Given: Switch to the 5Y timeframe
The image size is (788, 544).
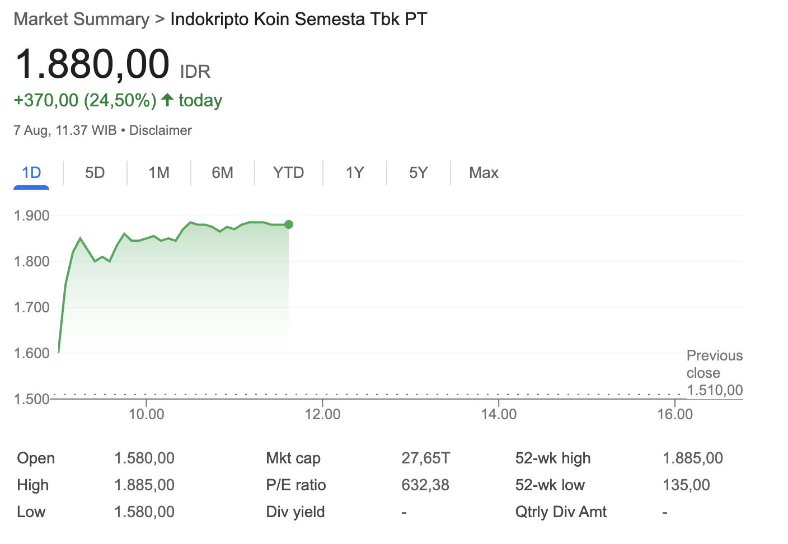Looking at the screenshot, I should [x=418, y=173].
